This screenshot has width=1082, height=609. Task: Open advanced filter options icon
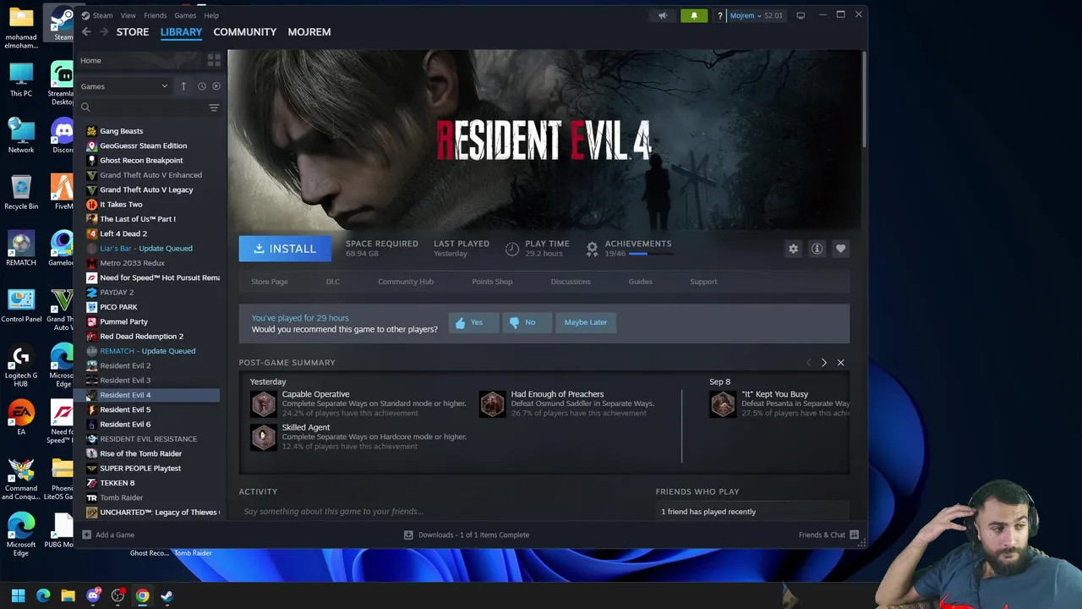pyautogui.click(x=214, y=107)
